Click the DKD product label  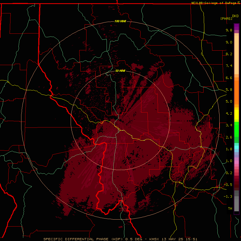click(x=235, y=16)
